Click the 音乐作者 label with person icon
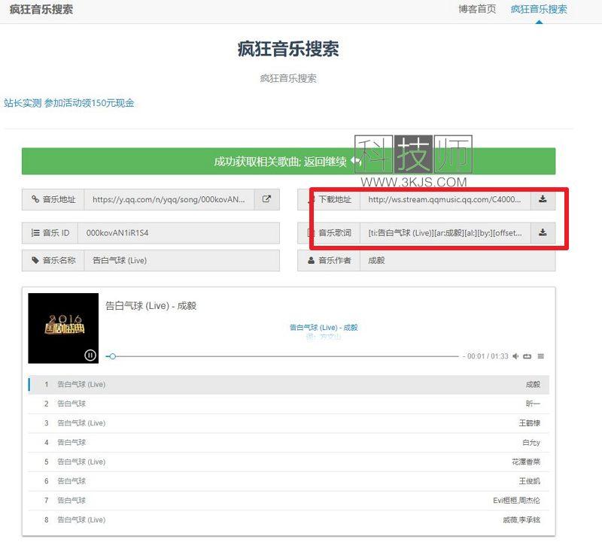602x554 pixels. [329, 260]
